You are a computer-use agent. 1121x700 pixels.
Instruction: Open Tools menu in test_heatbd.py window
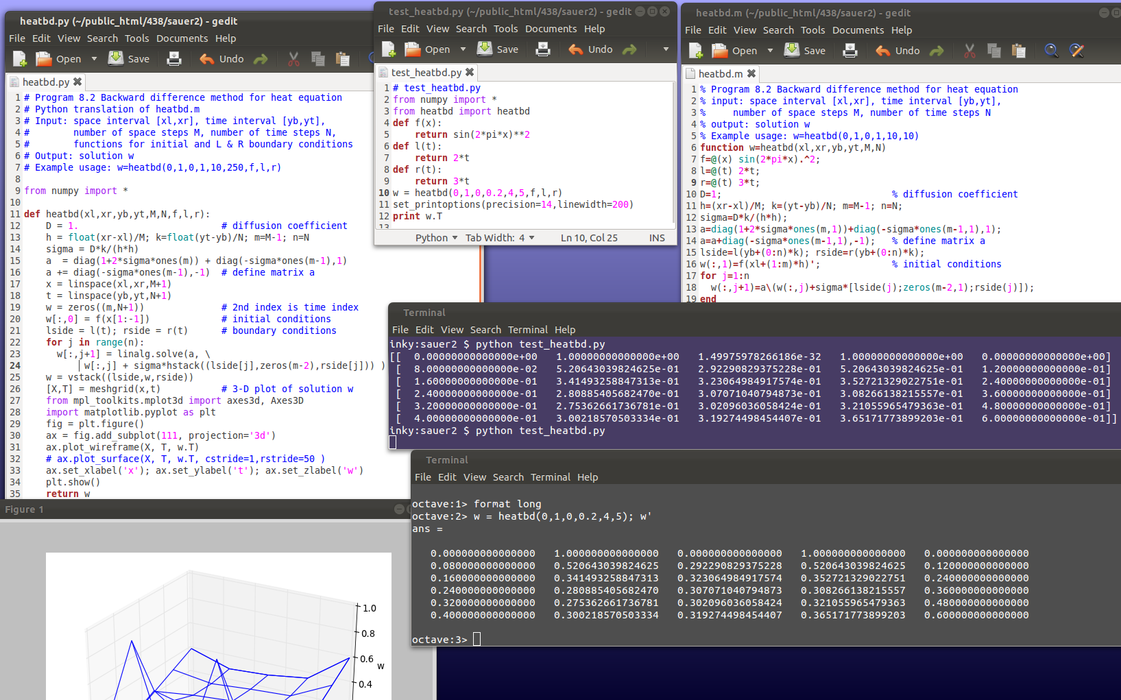(x=505, y=29)
